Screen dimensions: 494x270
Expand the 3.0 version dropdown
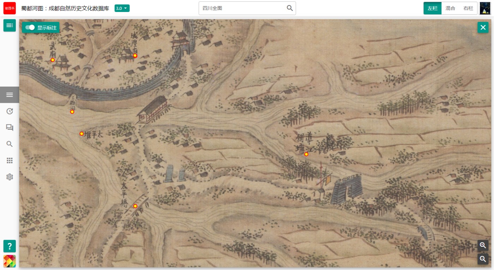click(x=122, y=8)
